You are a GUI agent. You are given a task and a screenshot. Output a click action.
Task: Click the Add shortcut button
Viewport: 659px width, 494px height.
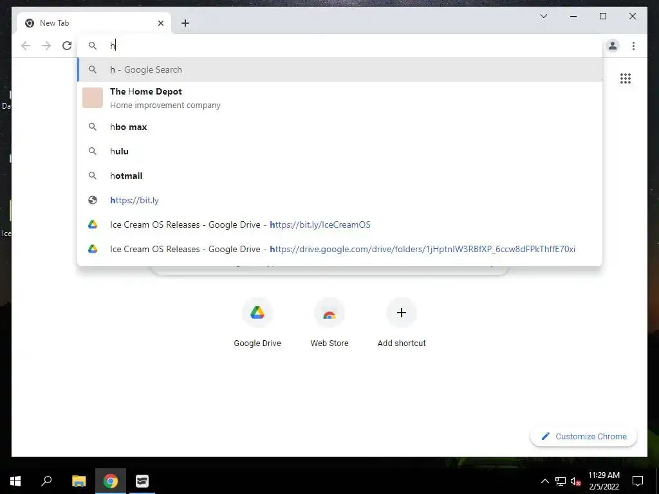tap(402, 323)
